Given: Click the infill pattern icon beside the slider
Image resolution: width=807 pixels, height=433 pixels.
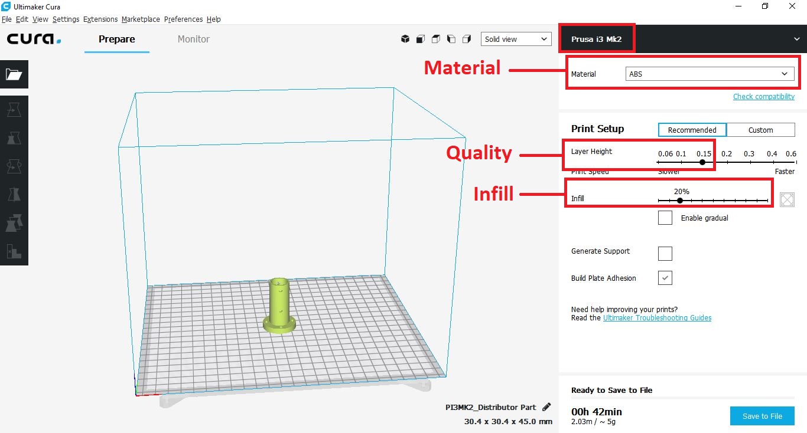Looking at the screenshot, I should (x=787, y=199).
